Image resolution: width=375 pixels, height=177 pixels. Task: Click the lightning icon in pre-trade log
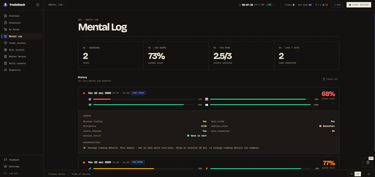pos(207,169)
